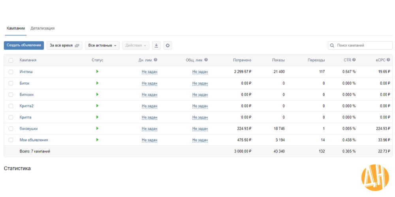The width and height of the screenshot is (395, 197).
Task: Edit Биткоин total limit Не задан
Action: point(200,95)
